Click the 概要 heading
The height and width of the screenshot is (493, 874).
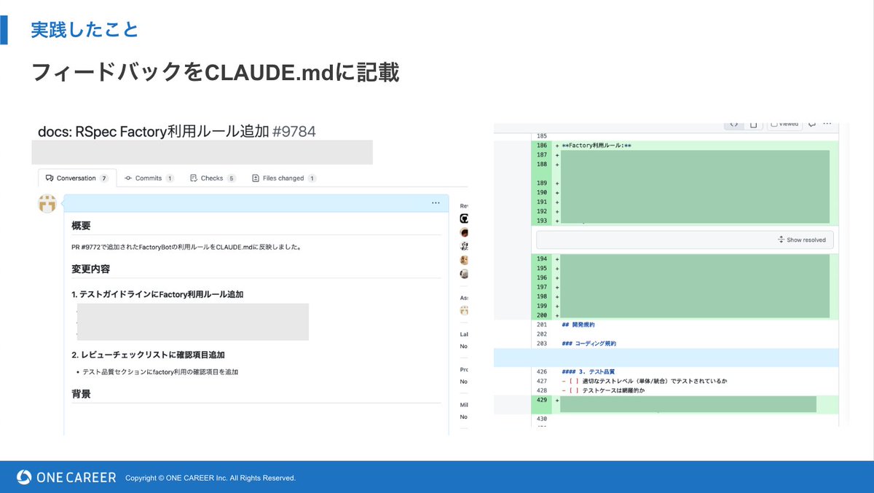tap(81, 226)
